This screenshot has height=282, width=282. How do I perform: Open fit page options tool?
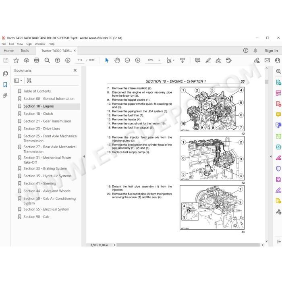[x=170, y=60]
